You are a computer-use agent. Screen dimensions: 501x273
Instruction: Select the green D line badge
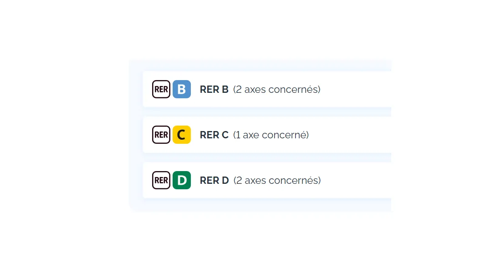click(x=182, y=180)
